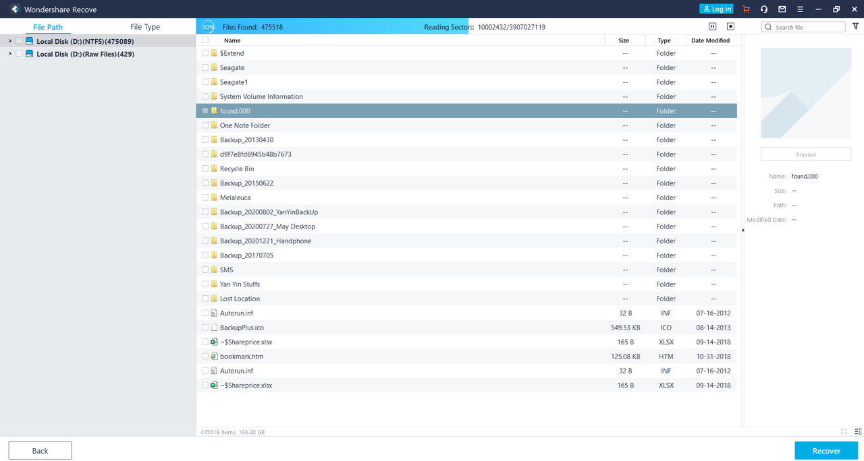Check the Local Disk (D:)(Raw Files) checkbox
The height and width of the screenshot is (461, 864).
coord(19,54)
